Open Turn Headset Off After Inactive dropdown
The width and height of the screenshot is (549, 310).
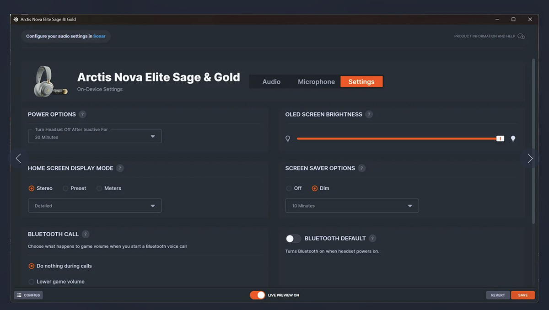[95, 136]
